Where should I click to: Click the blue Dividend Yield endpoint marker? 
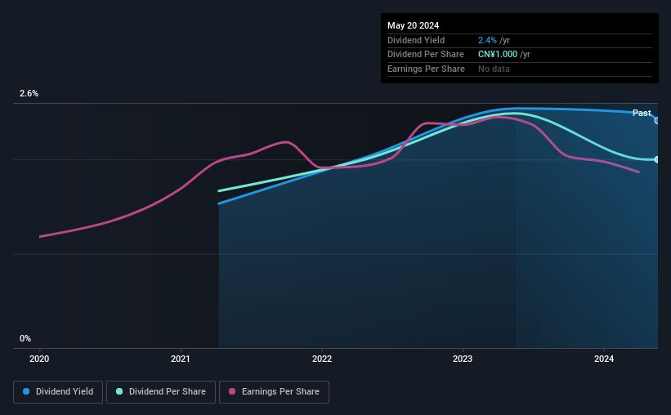pyautogui.click(x=657, y=121)
